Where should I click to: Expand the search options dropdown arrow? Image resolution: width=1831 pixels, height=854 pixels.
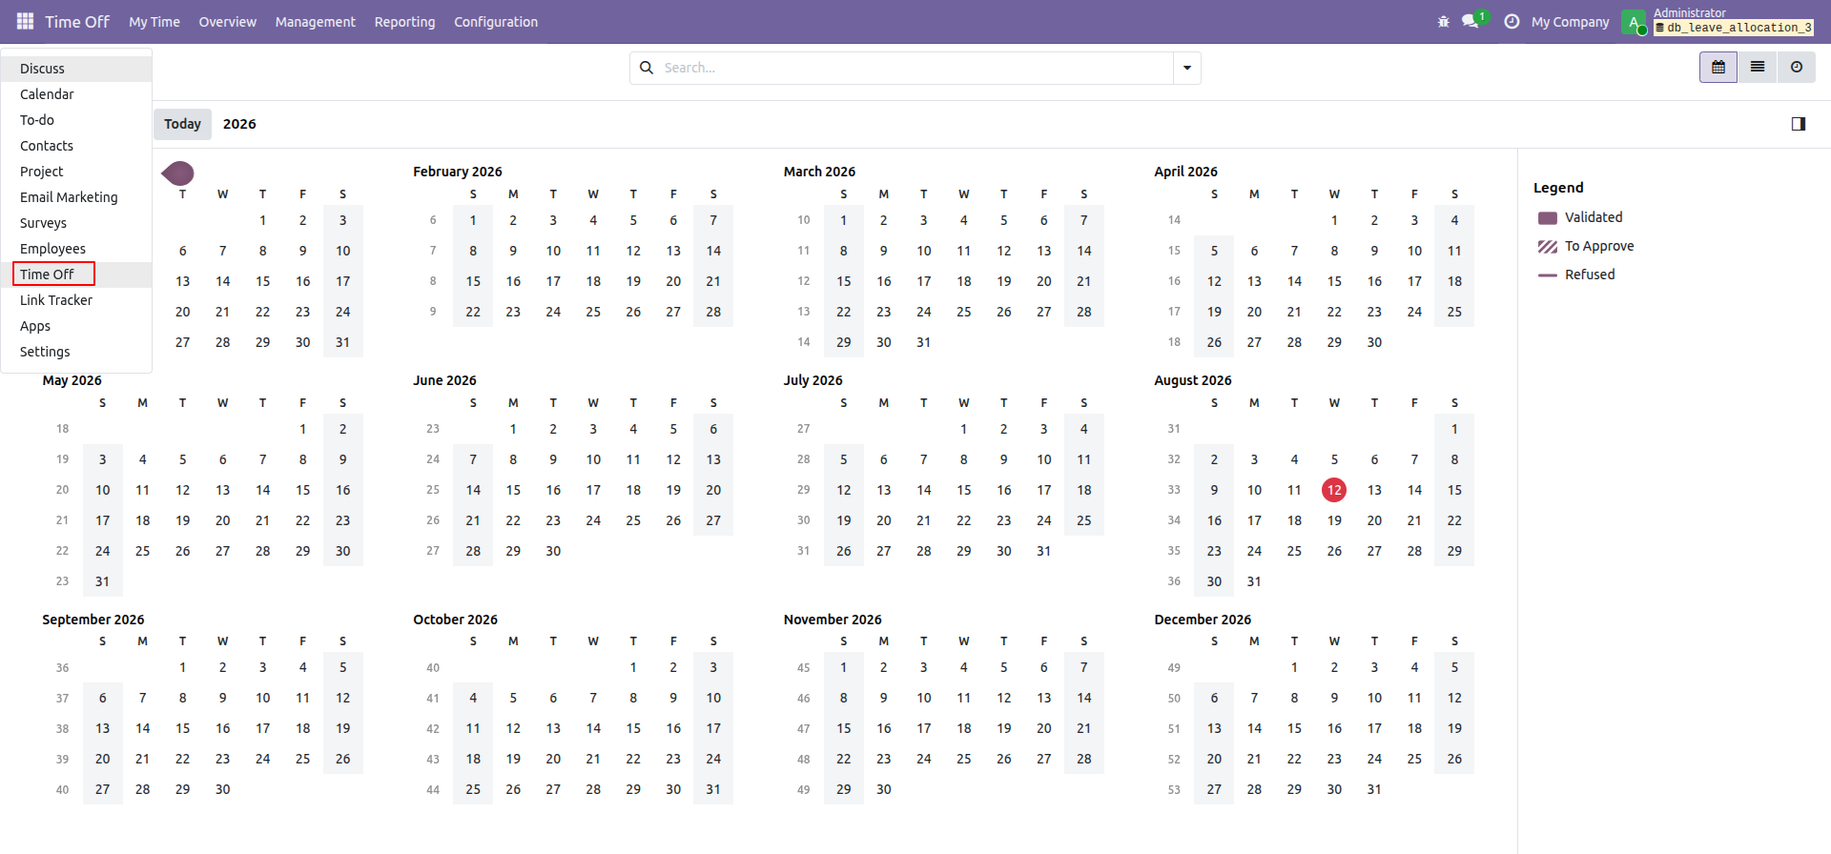1187,68
